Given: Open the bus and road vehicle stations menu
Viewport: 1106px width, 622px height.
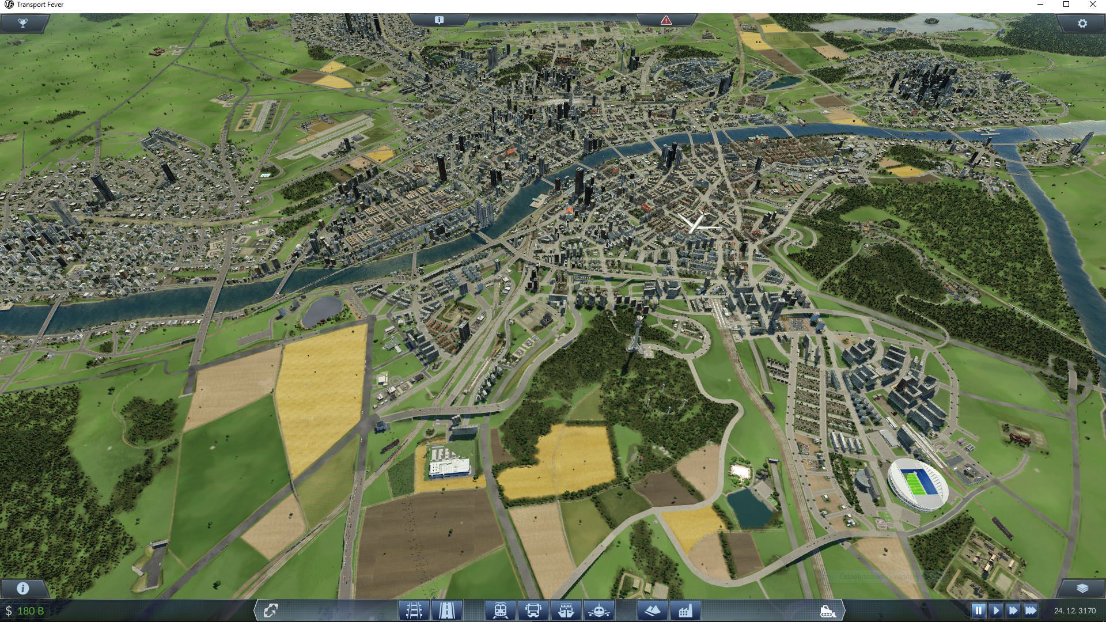Looking at the screenshot, I should tap(533, 609).
